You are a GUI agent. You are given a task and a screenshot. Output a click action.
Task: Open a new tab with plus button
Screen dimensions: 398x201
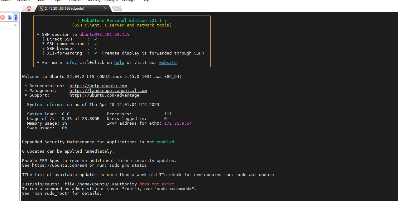(x=117, y=8)
